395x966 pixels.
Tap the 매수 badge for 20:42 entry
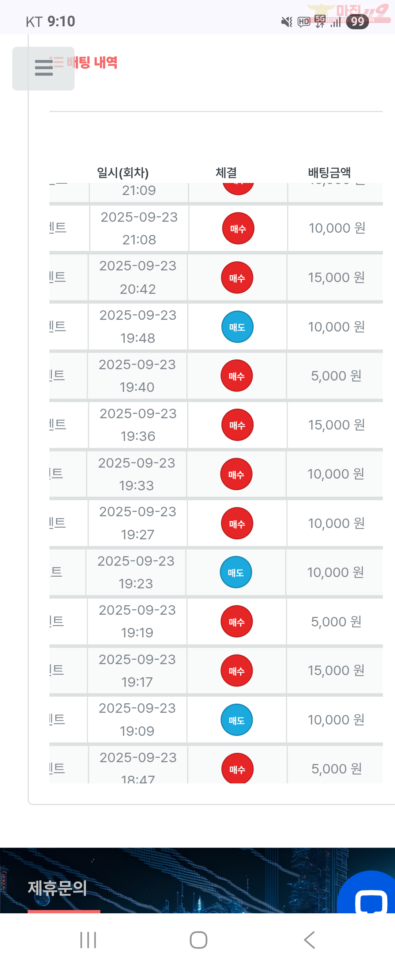point(237,277)
